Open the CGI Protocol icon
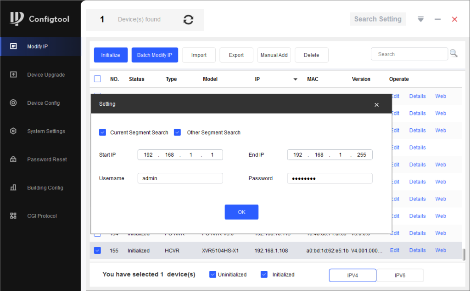470x291 pixels. tap(13, 216)
